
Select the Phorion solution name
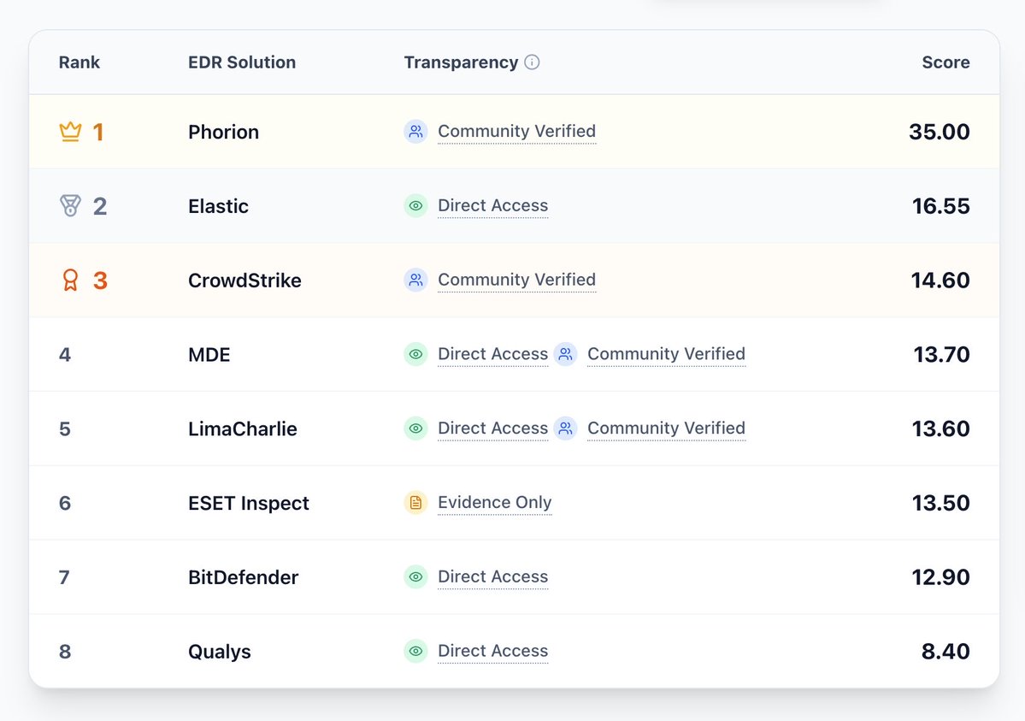224,133
